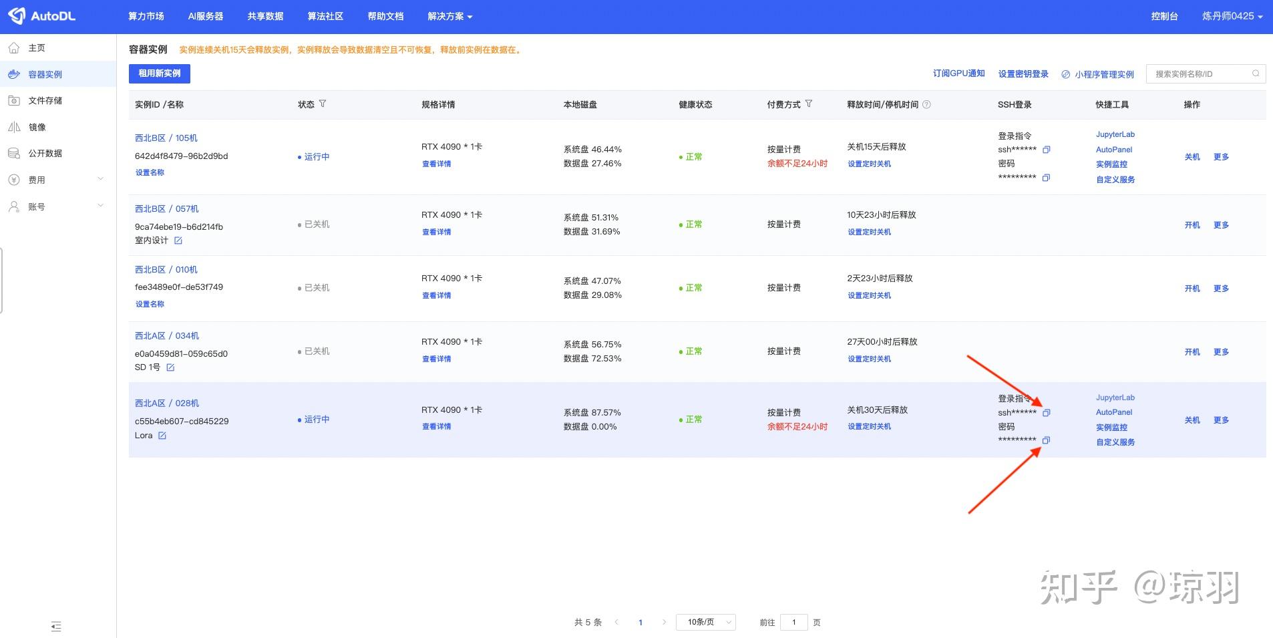Screen dimensions: 1273x638
Task: Open the 状态 column filter funnel
Action: [323, 104]
